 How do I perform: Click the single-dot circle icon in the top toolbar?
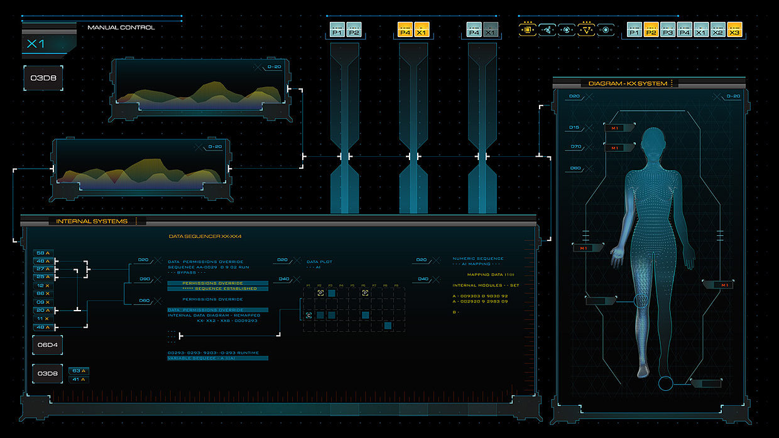point(606,29)
